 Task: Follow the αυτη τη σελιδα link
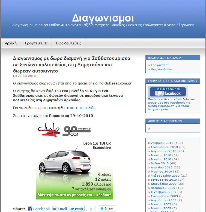tap(83, 108)
